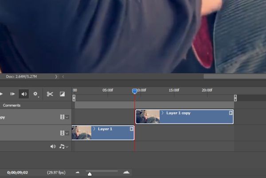Screen dimensions: 266x178
Task: Select the Layer 1 copy clip thumbnail
Action: pos(148,117)
